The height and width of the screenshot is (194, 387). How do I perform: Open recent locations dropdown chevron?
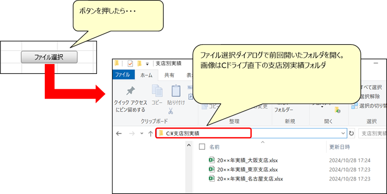(x=142, y=133)
